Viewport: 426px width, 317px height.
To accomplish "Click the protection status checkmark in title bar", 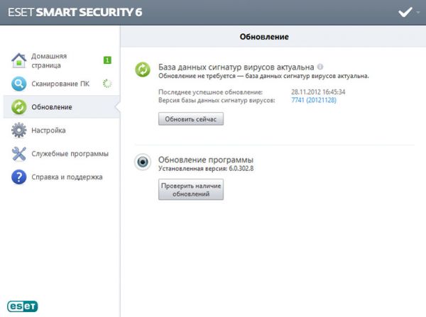I will pyautogui.click(x=405, y=12).
